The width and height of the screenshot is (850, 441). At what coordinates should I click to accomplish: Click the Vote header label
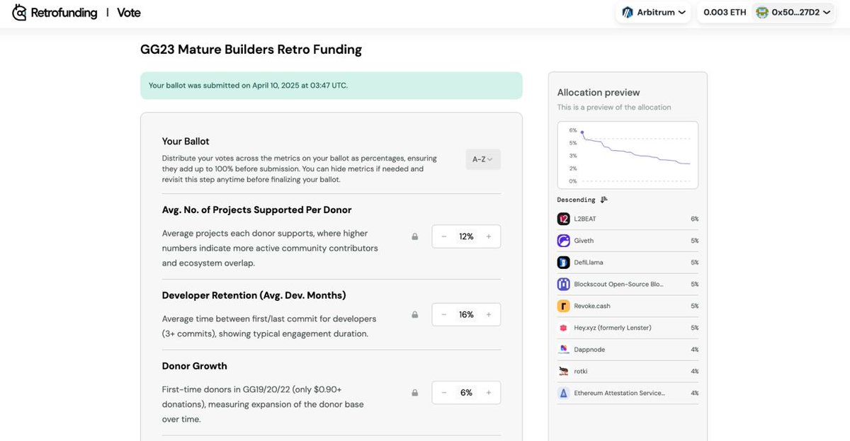tap(129, 13)
